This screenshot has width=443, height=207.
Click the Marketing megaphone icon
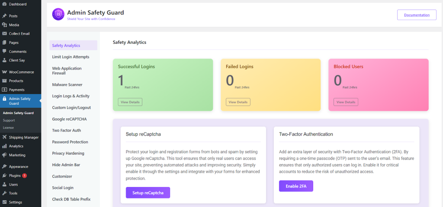click(x=4, y=155)
